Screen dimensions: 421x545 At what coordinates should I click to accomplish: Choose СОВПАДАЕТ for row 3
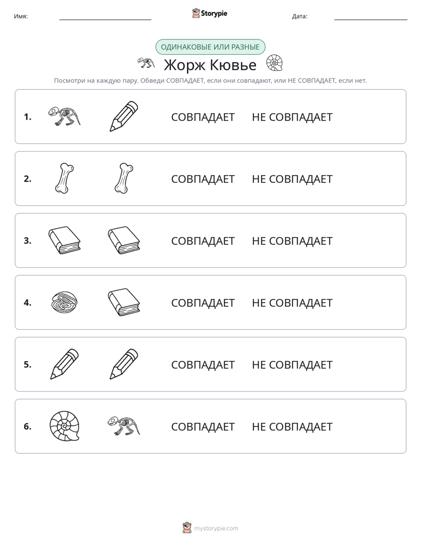point(203,241)
